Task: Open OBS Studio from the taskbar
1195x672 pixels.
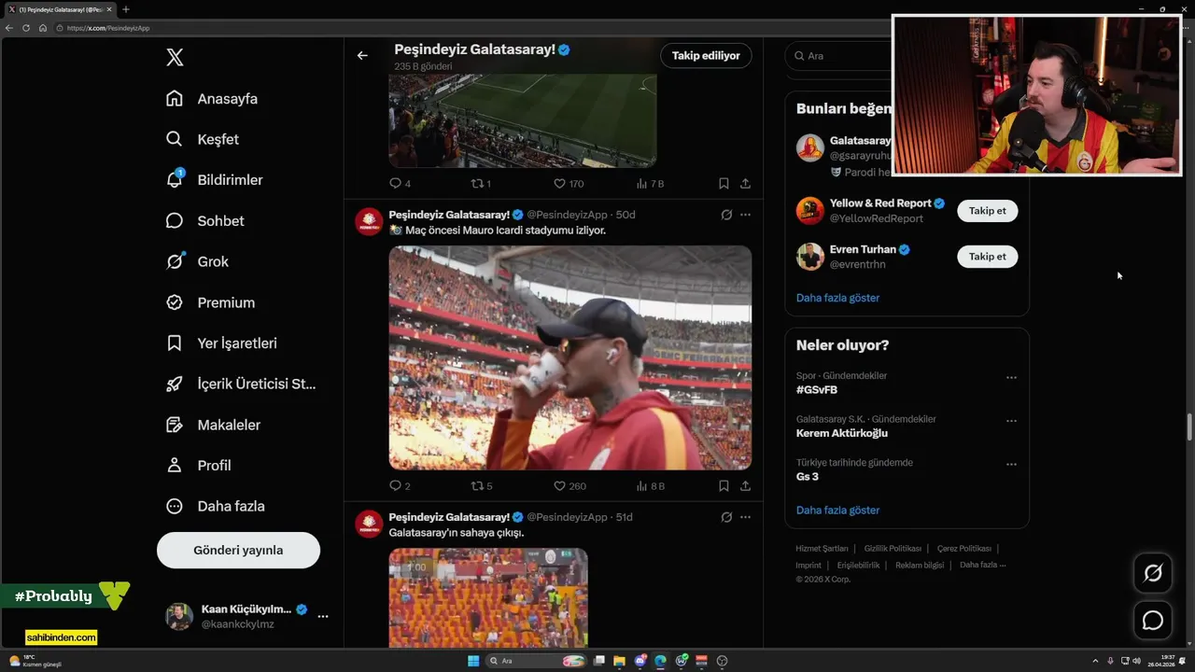Action: [x=722, y=661]
